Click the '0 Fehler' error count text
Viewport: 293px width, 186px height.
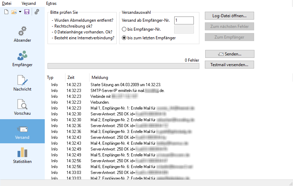[x=192, y=60]
